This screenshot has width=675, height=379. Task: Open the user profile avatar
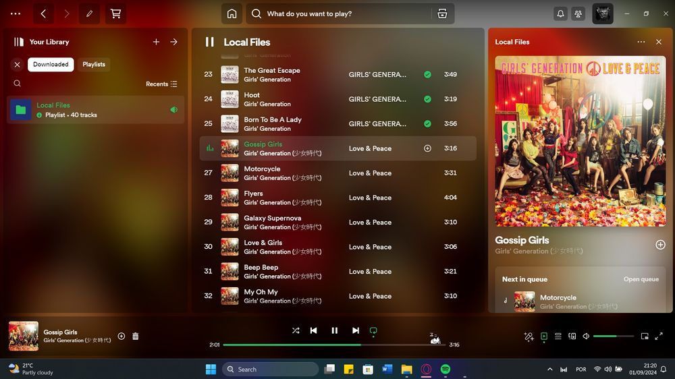tap(603, 13)
